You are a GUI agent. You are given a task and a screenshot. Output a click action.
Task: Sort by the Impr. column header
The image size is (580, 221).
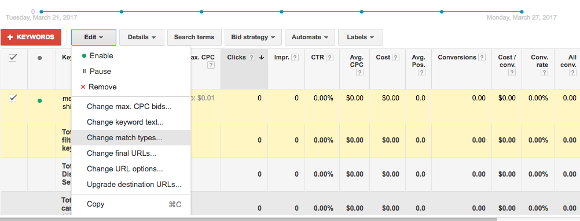pyautogui.click(x=282, y=57)
